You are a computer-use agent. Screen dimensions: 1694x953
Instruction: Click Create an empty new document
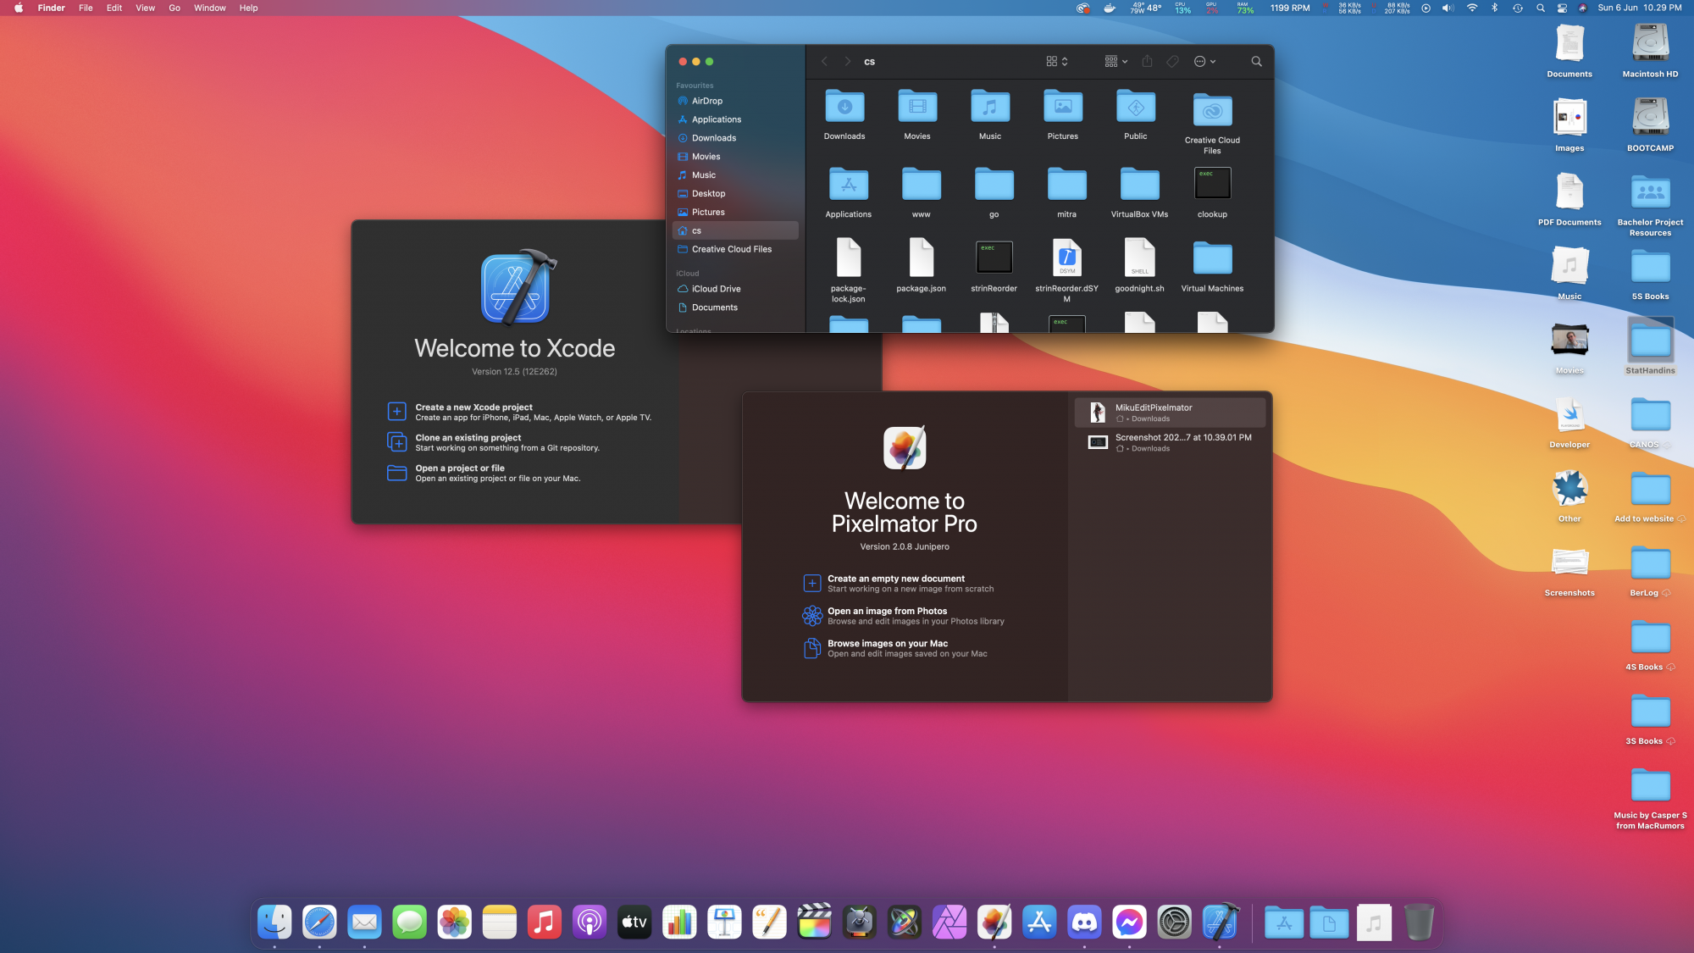coord(898,584)
